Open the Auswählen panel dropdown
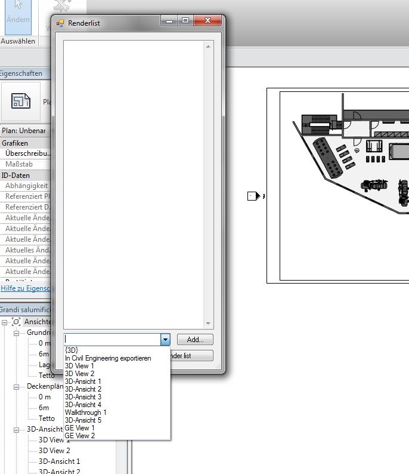The width and height of the screenshot is (409, 474). click(x=18, y=41)
